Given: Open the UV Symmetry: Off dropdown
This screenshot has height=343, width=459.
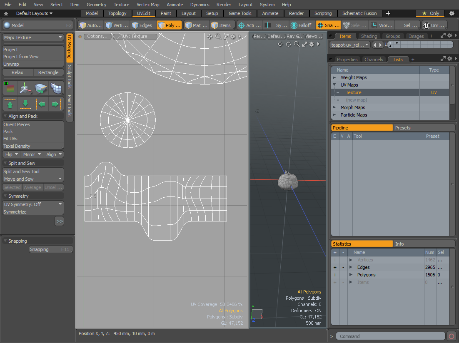Looking at the screenshot, I should click(33, 204).
